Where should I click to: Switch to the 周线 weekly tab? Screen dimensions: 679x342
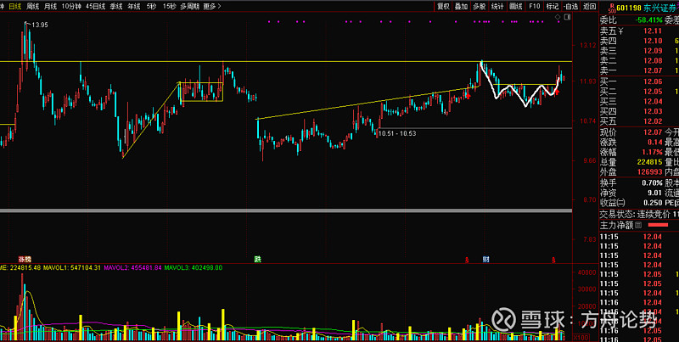(x=33, y=6)
